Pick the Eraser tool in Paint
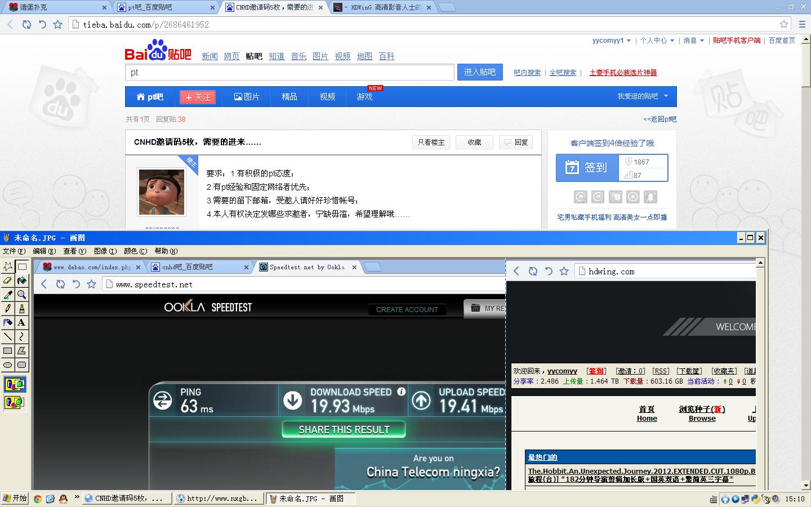Viewport: 811px width, 507px height. (8, 281)
